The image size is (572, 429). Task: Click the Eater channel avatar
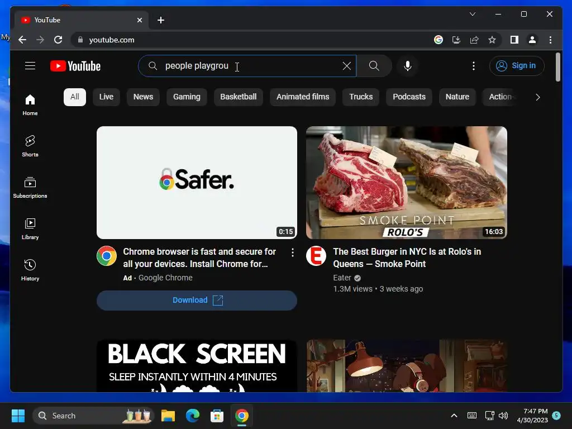[x=316, y=256]
